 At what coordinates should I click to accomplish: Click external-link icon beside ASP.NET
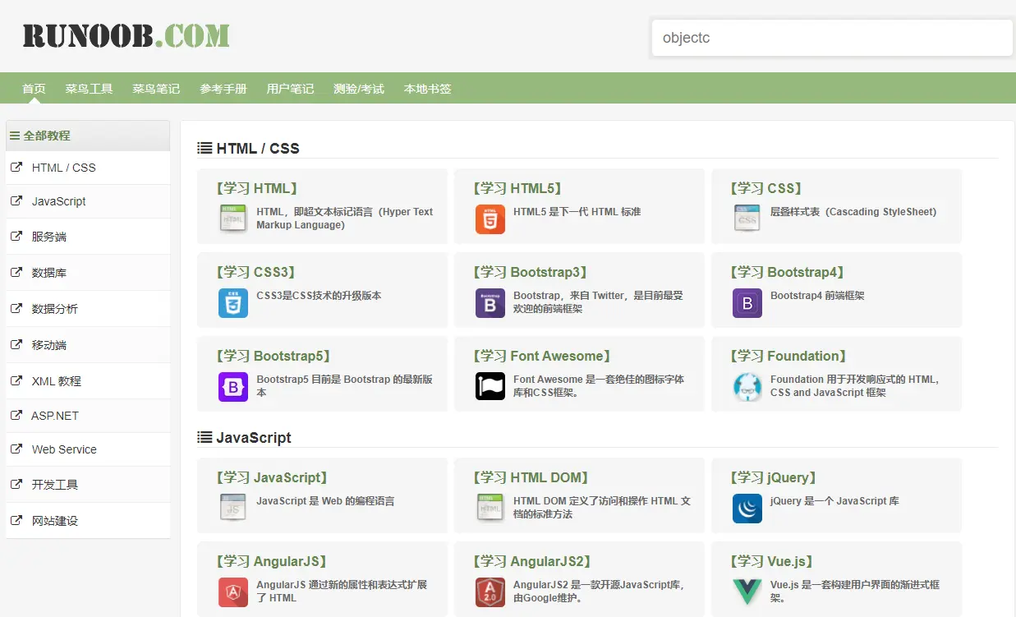click(x=16, y=415)
